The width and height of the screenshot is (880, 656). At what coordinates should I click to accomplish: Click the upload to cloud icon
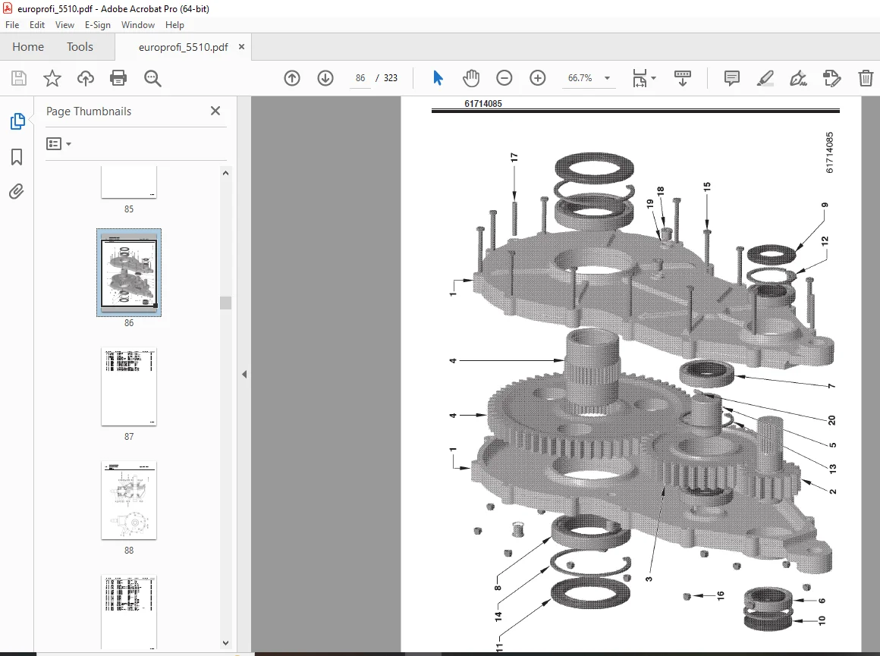click(x=85, y=78)
